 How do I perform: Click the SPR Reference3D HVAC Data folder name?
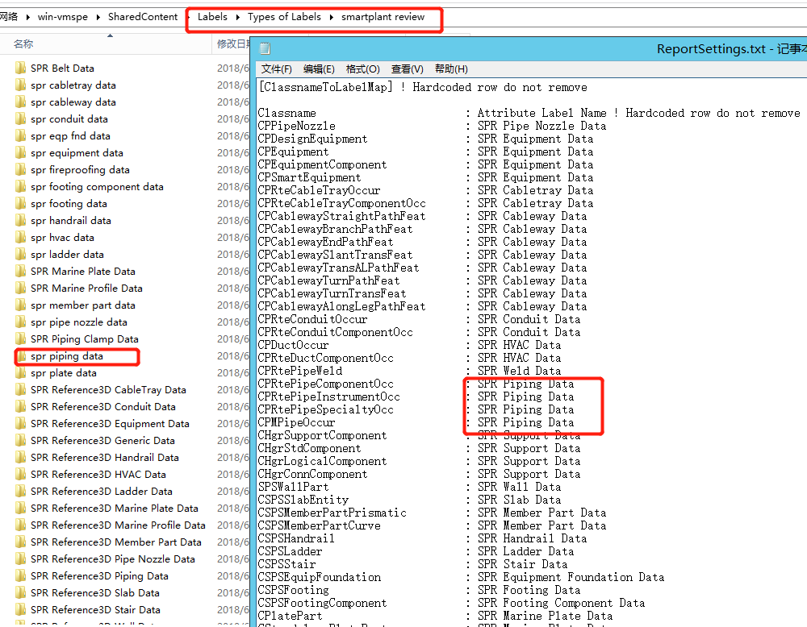click(98, 475)
